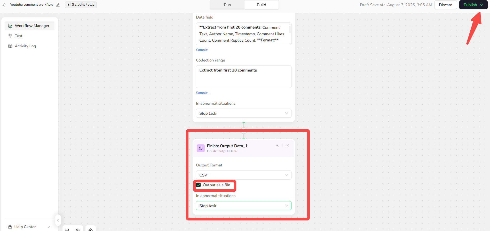This screenshot has height=231, width=490.
Task: Click the sparkle icon in credits badge
Action: point(69,5)
